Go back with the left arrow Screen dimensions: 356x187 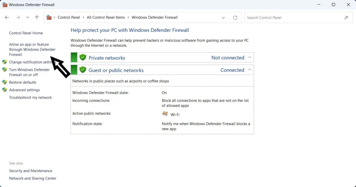pyautogui.click(x=7, y=17)
